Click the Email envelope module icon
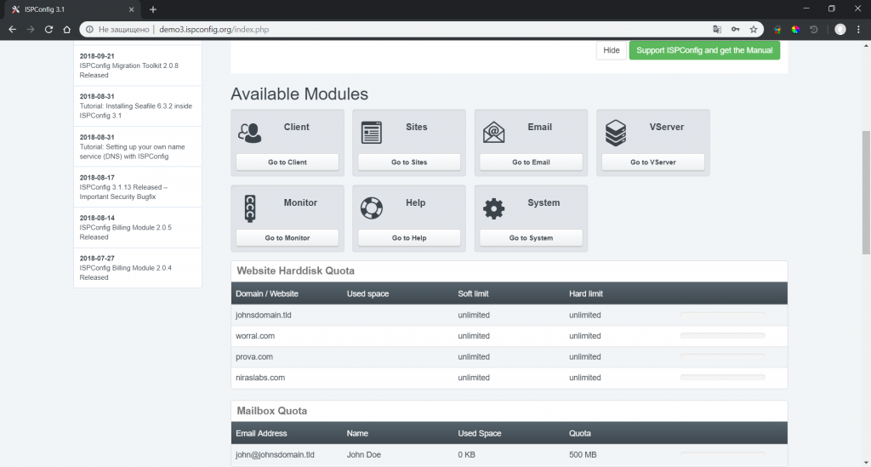Image resolution: width=871 pixels, height=467 pixels. [494, 134]
